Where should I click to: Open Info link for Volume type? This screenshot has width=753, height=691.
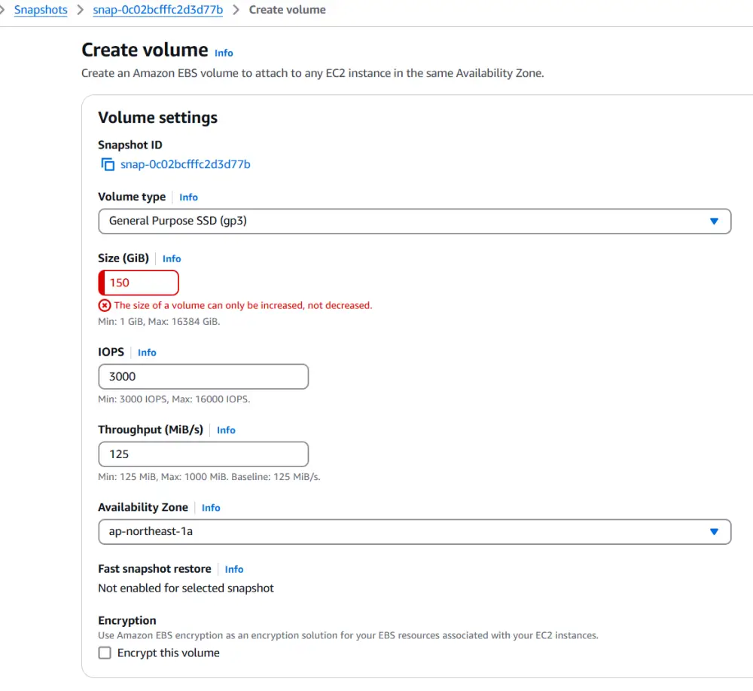[188, 197]
